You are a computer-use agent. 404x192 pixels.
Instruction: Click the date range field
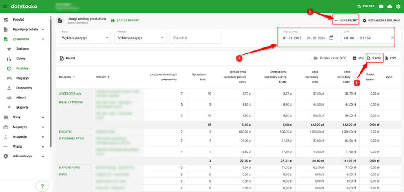point(309,38)
